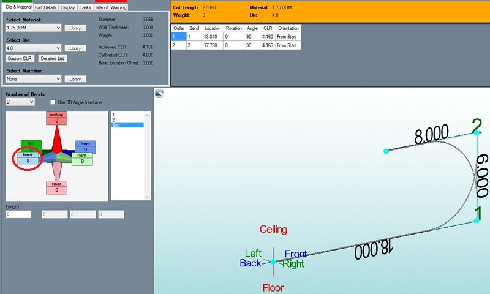Open the Select Material dropdown
The image size is (490, 294).
34,28
